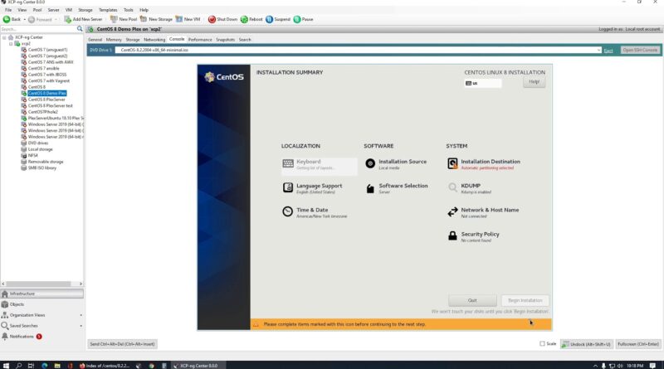The height and width of the screenshot is (369, 664).
Task: Switch to the Networking tab
Action: (x=154, y=39)
